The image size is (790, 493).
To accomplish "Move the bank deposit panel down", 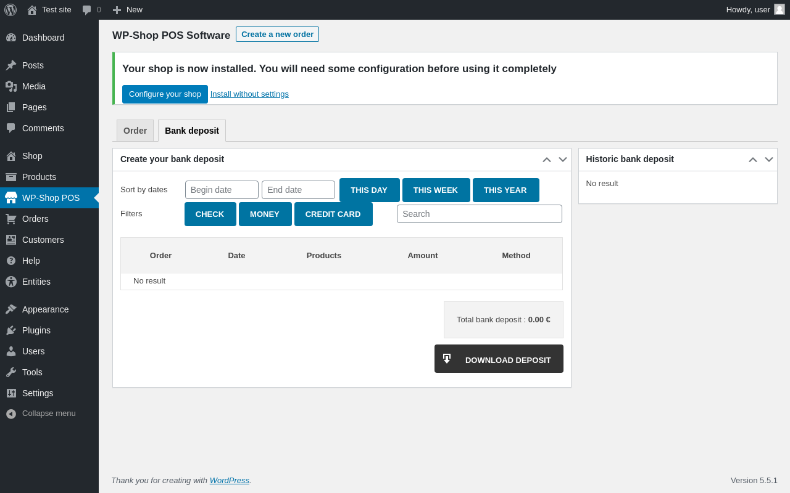I will pyautogui.click(x=563, y=160).
